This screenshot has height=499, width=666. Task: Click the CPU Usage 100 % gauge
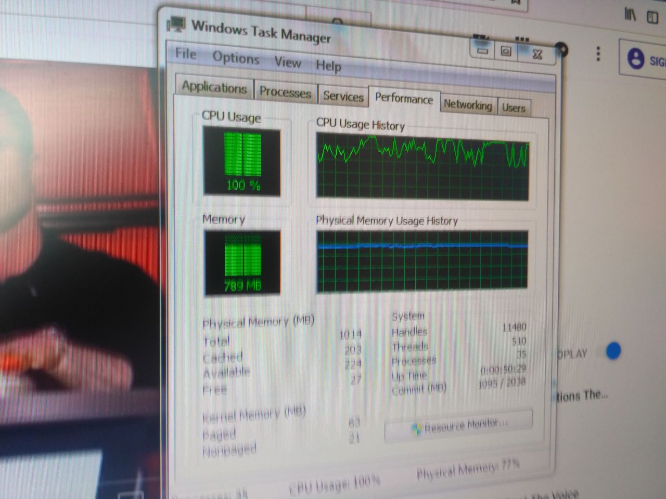point(242,162)
